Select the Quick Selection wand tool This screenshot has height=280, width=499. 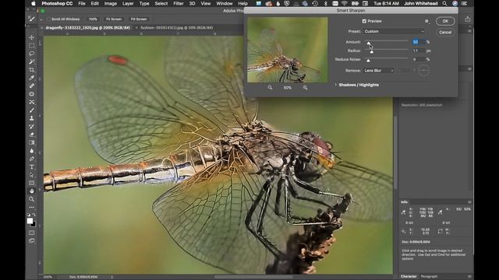31,61
